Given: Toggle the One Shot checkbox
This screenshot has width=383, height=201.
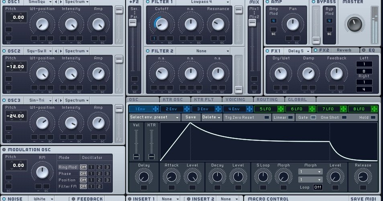Looking at the screenshot, I should coord(344,118).
